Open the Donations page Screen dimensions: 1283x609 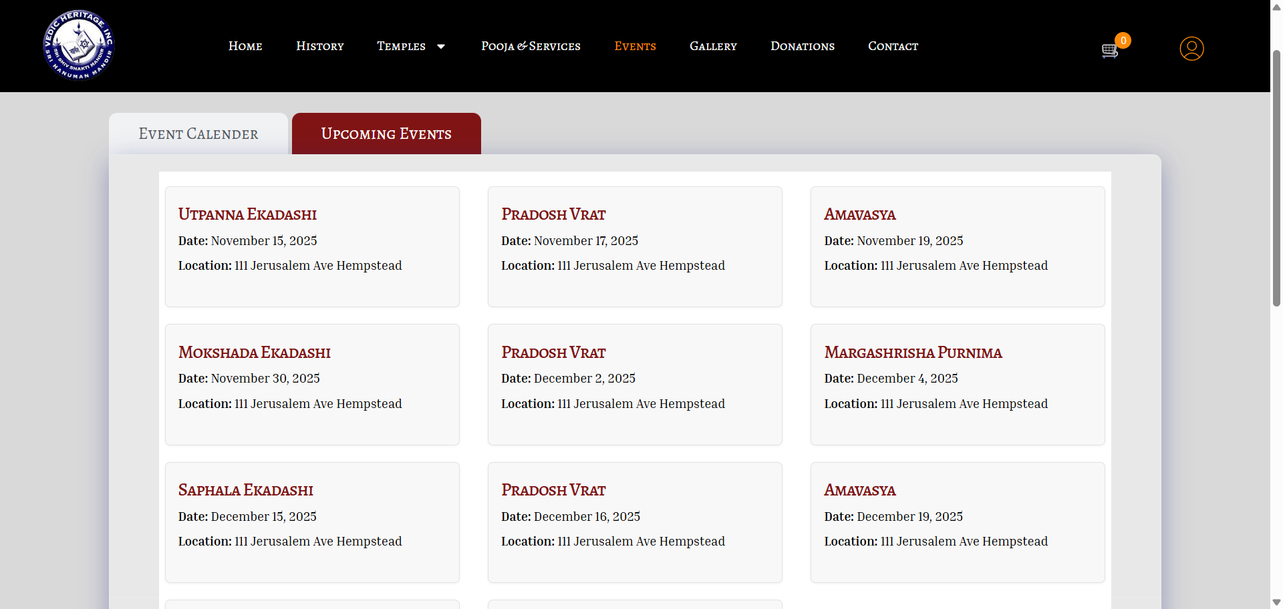tap(802, 46)
